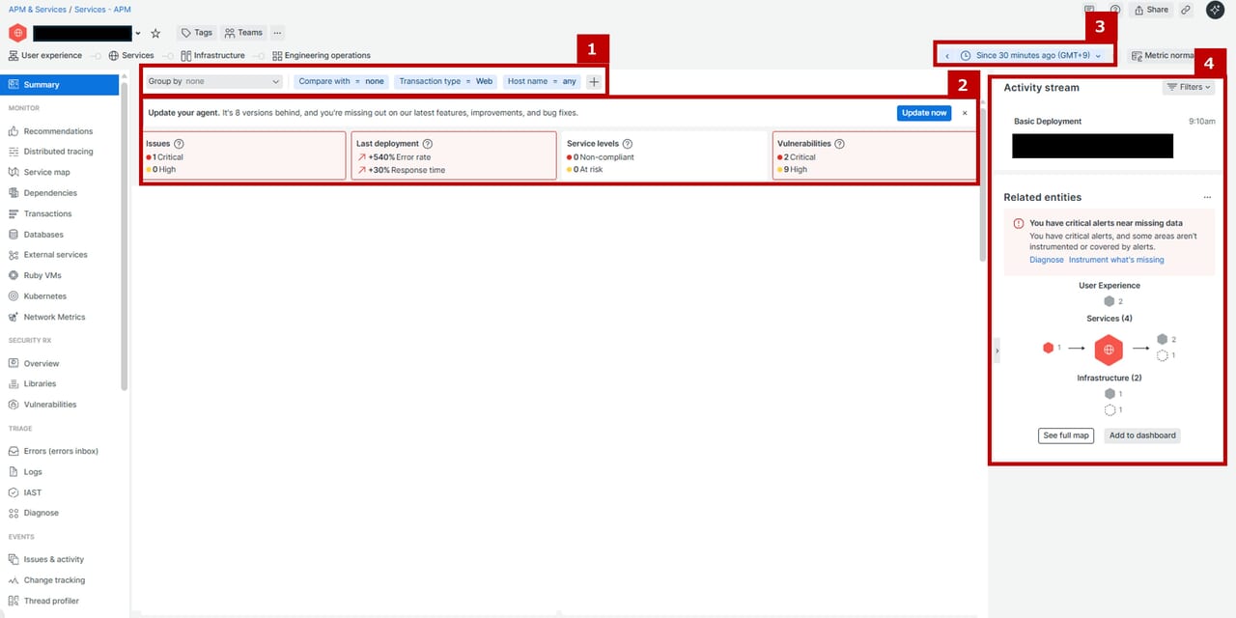Click the star icon to favorite this service

pyautogui.click(x=155, y=33)
